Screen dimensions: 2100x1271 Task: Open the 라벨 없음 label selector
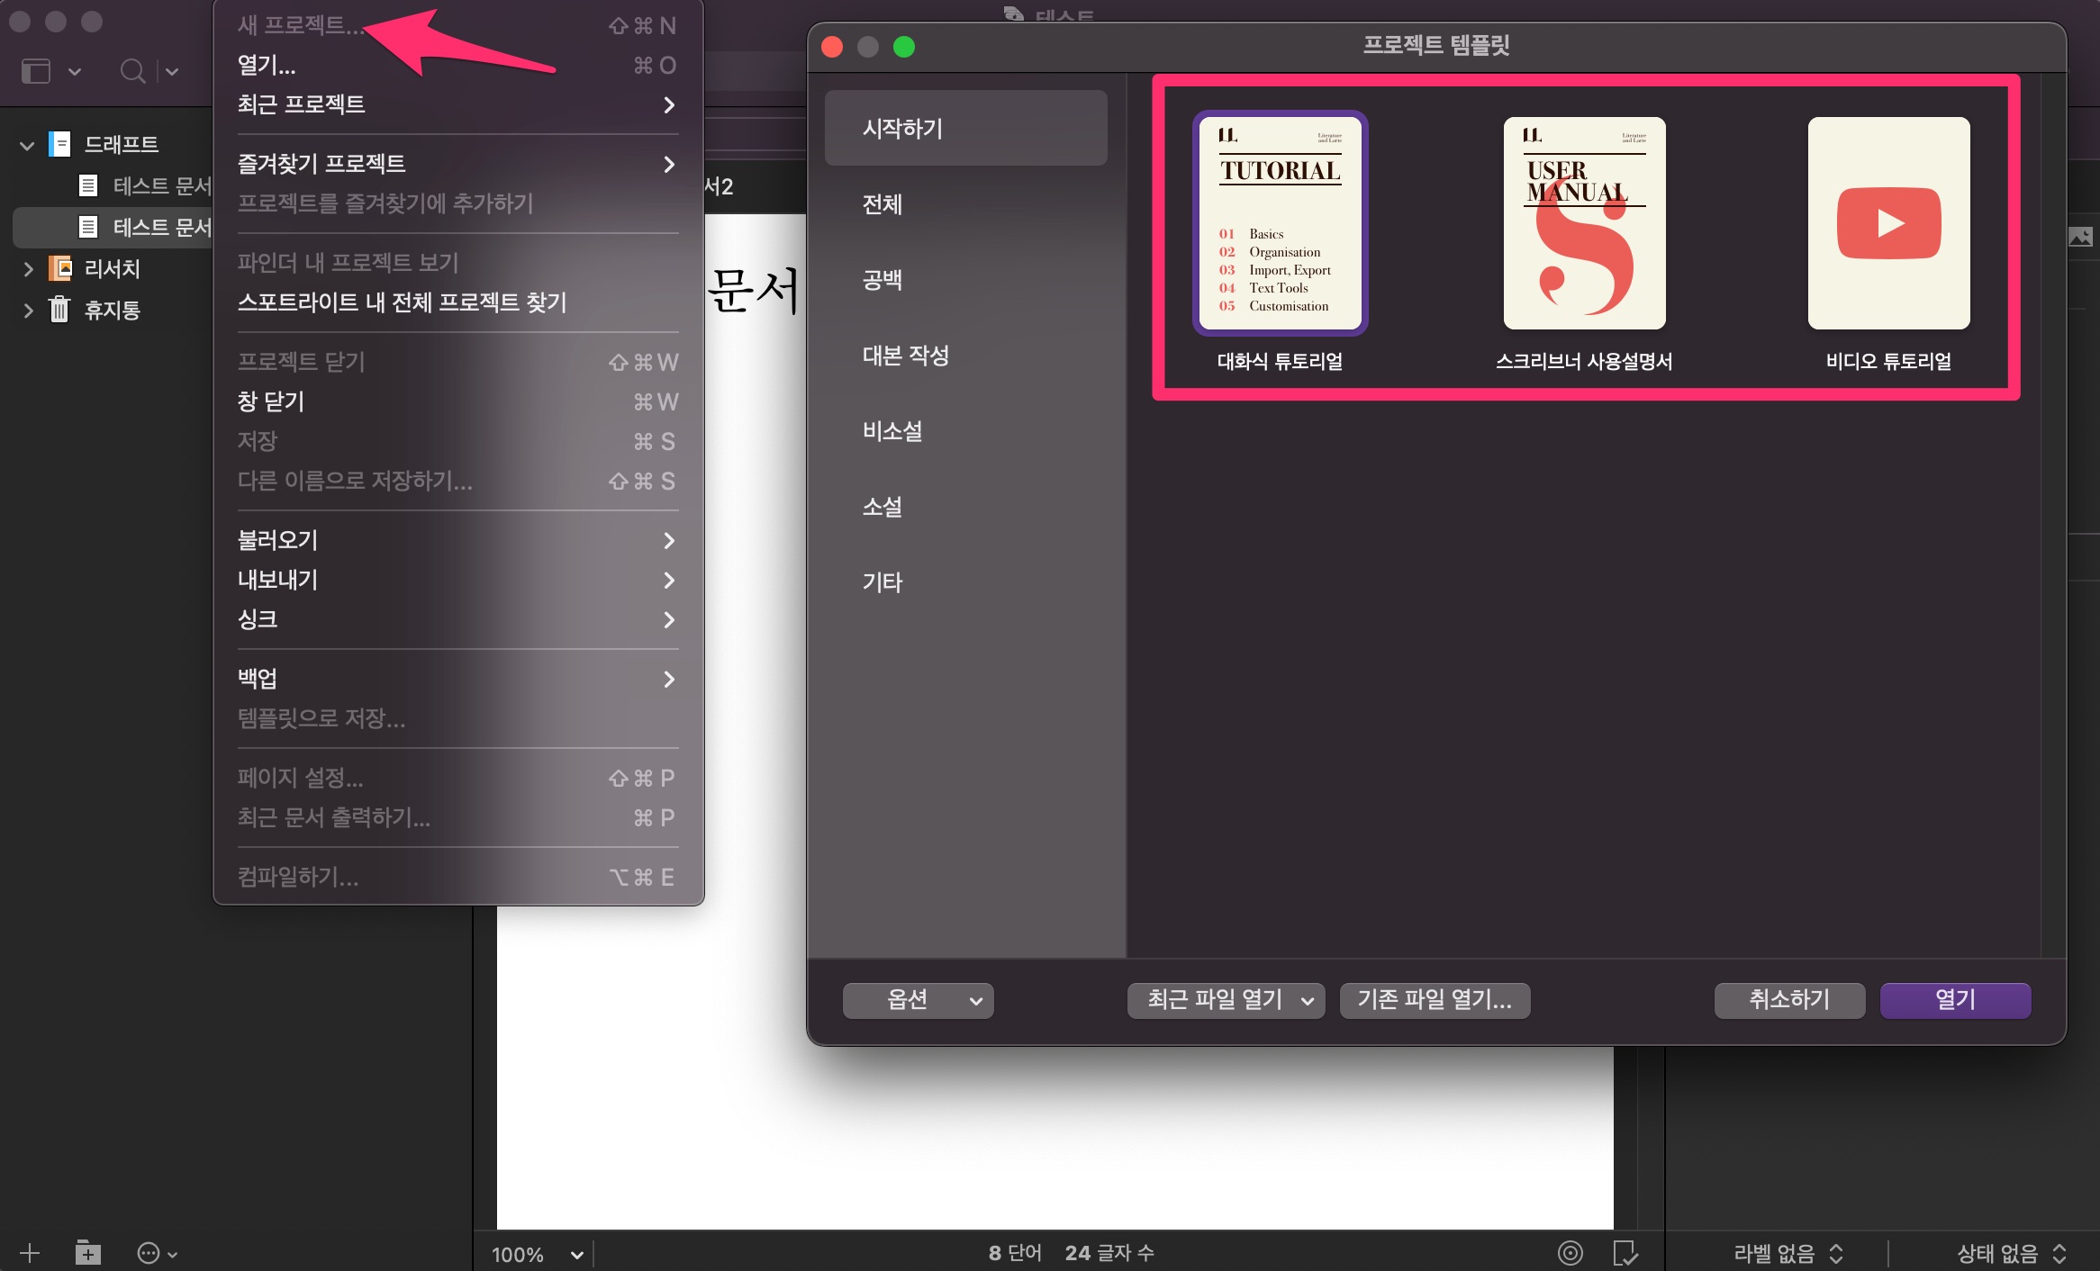tap(1788, 1253)
